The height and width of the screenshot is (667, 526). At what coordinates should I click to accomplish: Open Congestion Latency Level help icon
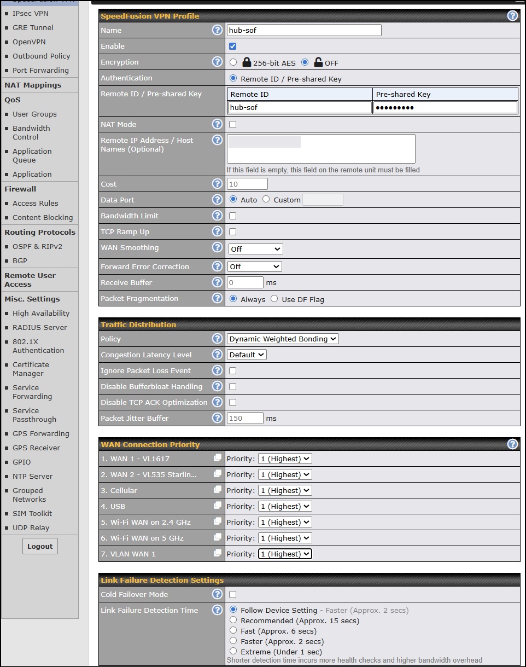(217, 355)
